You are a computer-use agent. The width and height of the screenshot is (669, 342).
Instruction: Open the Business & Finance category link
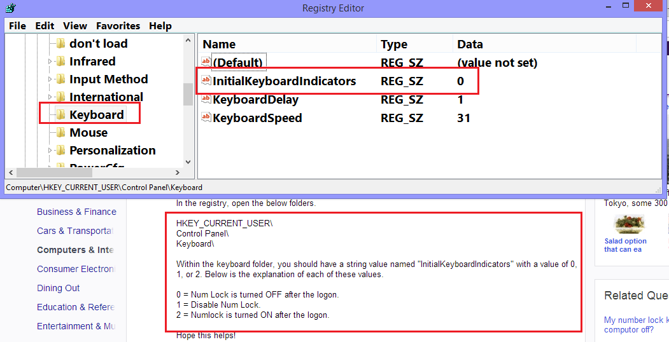76,212
